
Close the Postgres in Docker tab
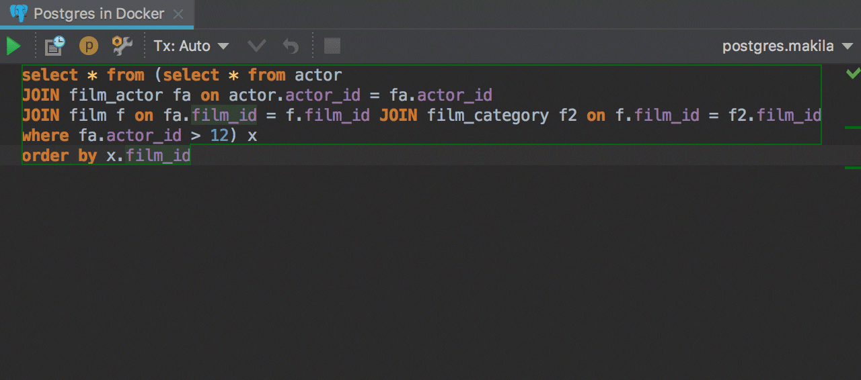(x=178, y=14)
